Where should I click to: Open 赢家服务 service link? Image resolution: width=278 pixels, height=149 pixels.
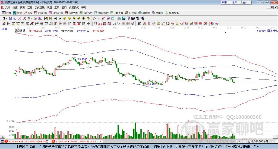[172, 13]
